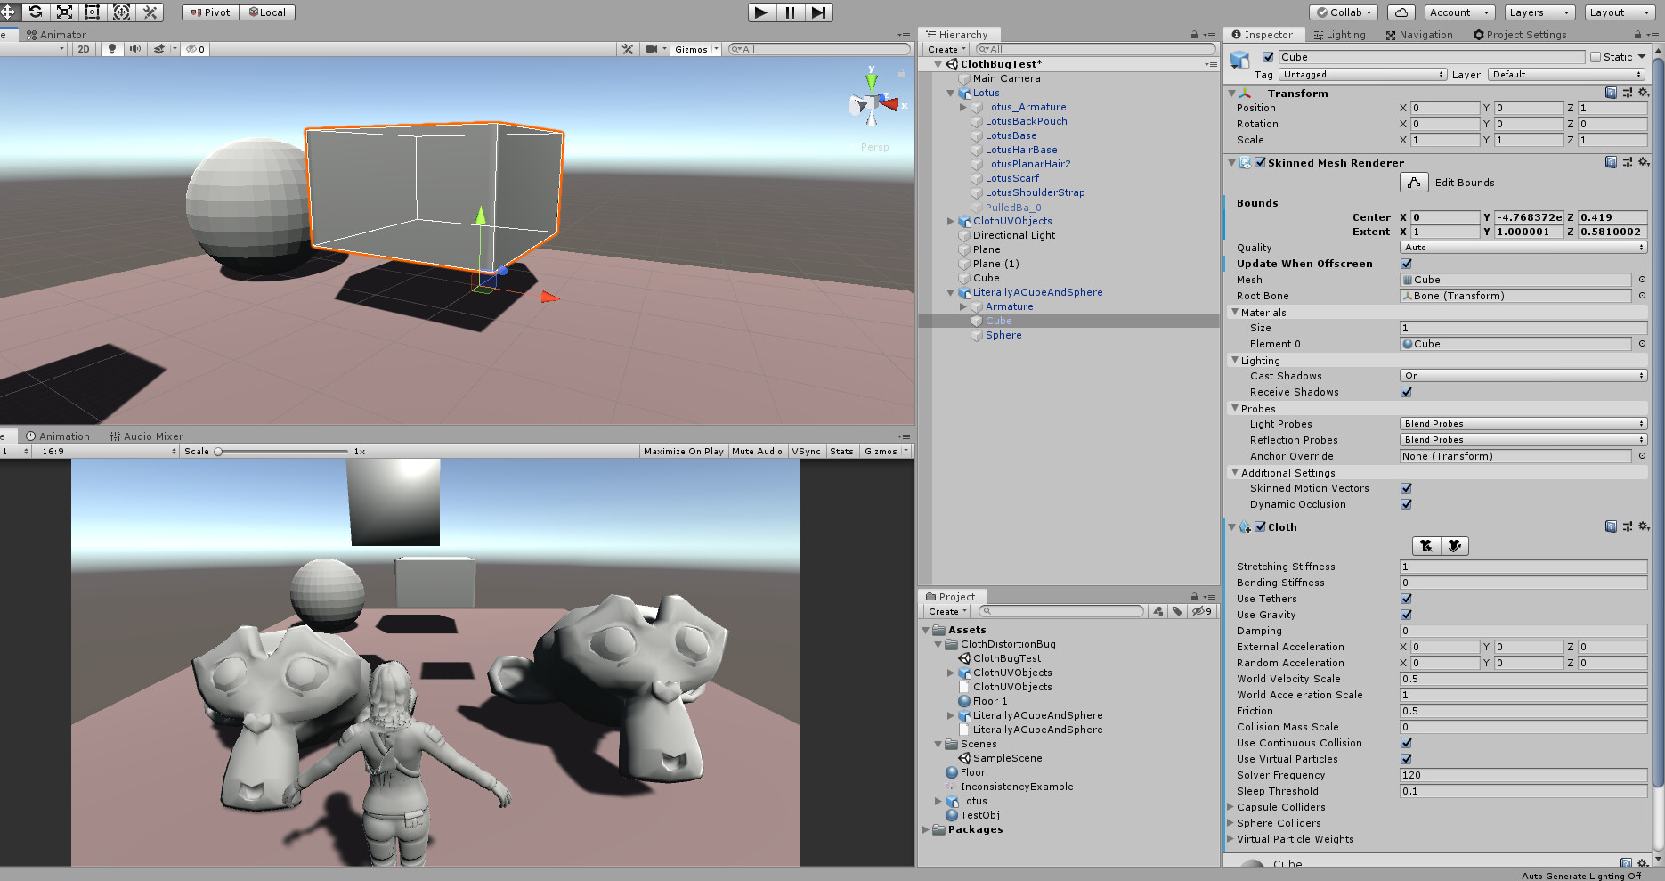
Task: Expand Lotus_Armature in Hierarchy
Action: tap(963, 107)
